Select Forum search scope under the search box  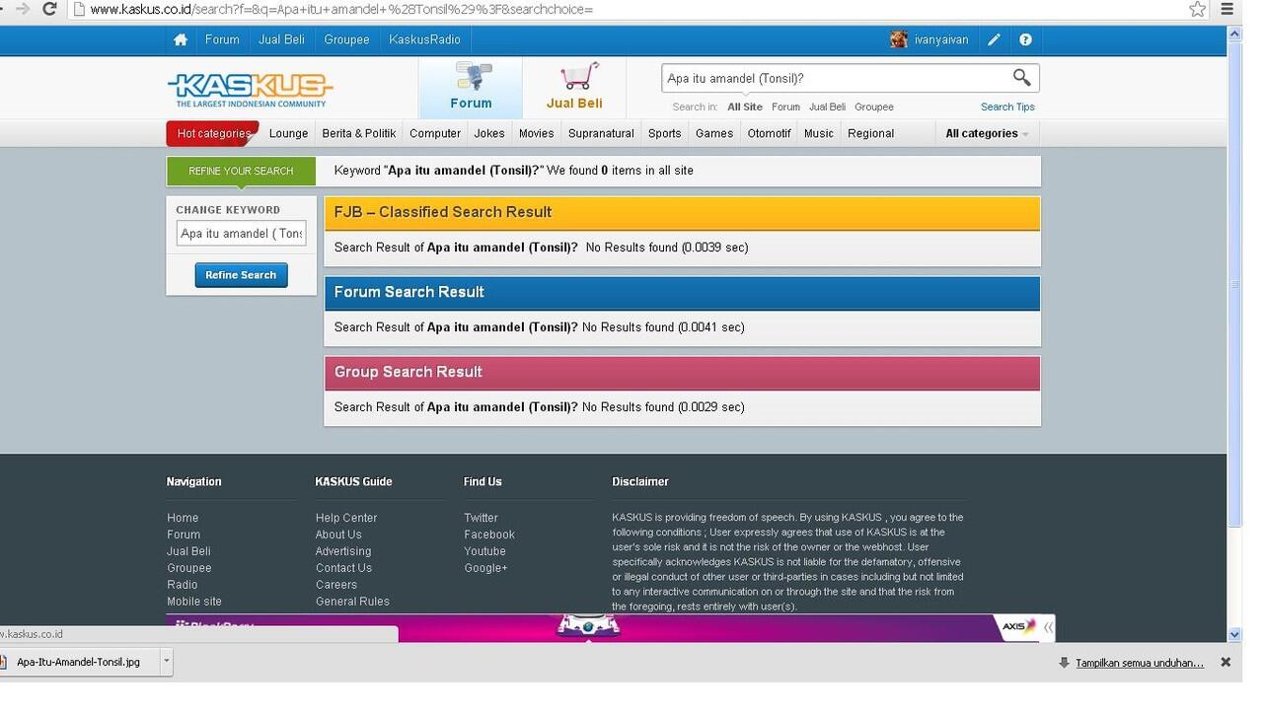785,107
